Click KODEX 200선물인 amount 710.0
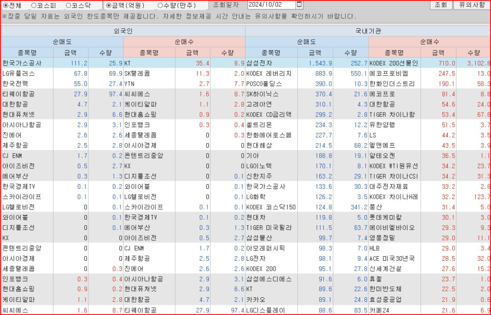491x315 pixels. point(447,63)
